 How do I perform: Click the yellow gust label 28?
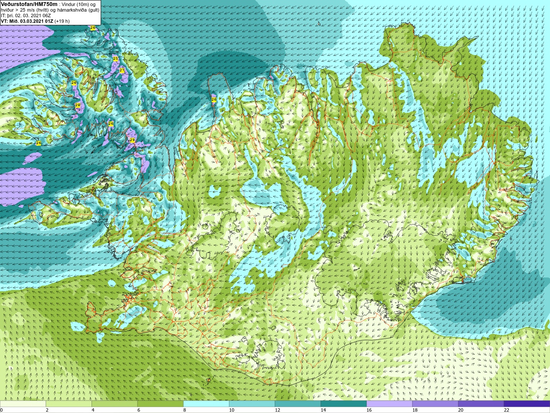(x=78, y=105)
